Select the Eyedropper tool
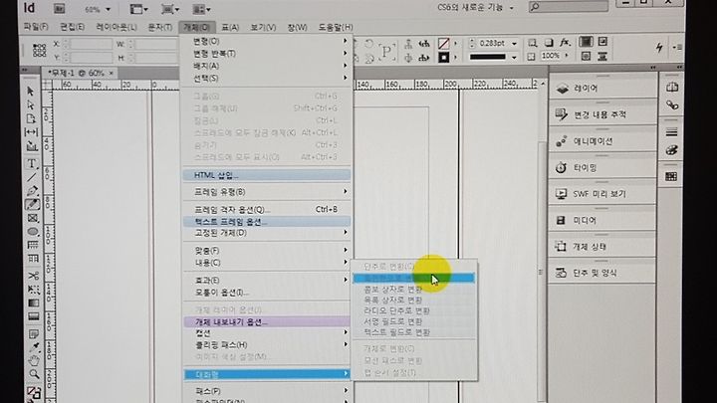The height and width of the screenshot is (403, 717). click(34, 347)
